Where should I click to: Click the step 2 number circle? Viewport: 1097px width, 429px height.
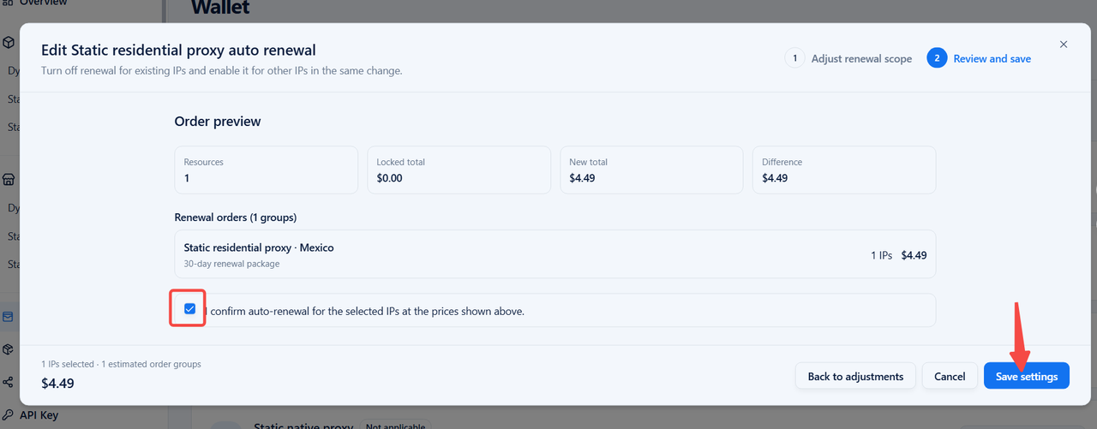(x=937, y=58)
